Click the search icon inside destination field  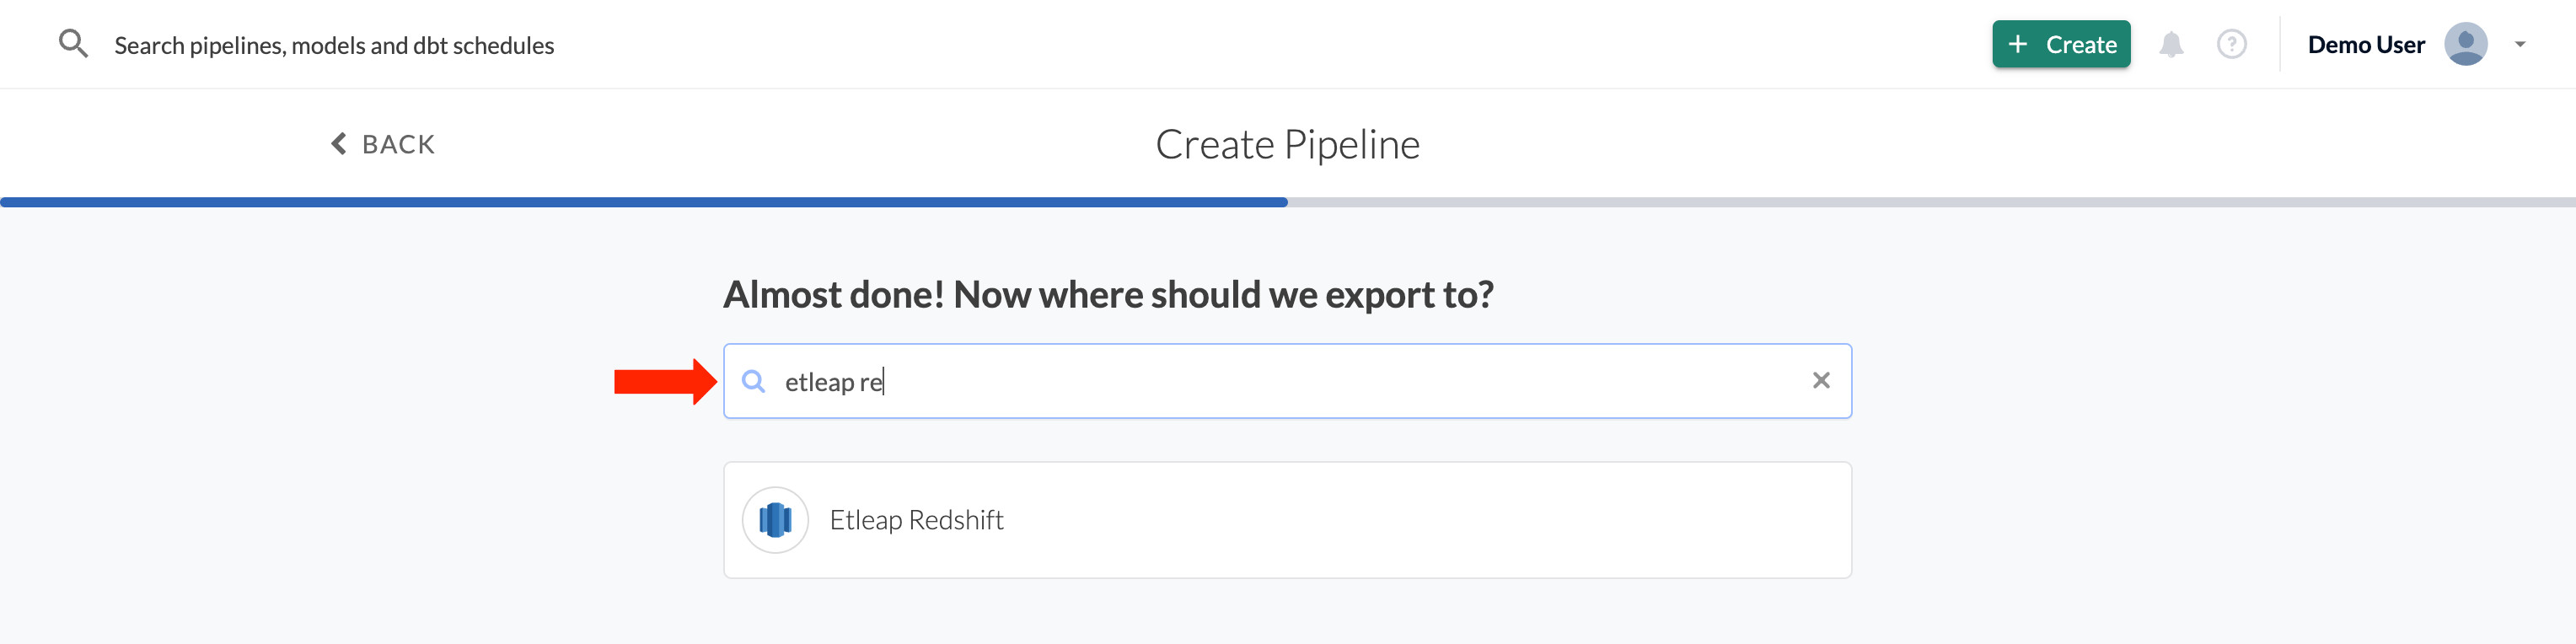tap(753, 381)
